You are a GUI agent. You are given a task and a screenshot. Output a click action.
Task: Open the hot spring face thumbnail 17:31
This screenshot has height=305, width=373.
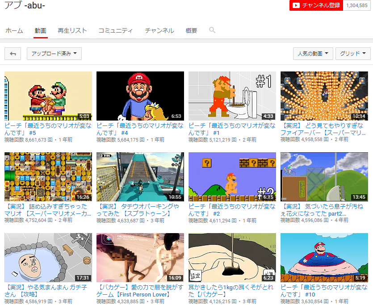click(x=48, y=258)
